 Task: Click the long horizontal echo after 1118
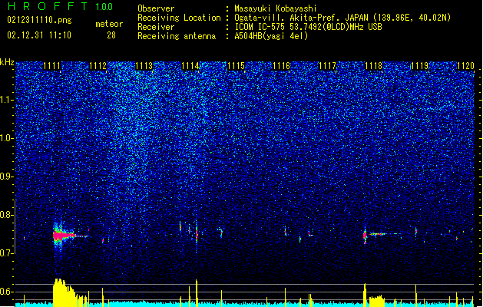[385, 234]
